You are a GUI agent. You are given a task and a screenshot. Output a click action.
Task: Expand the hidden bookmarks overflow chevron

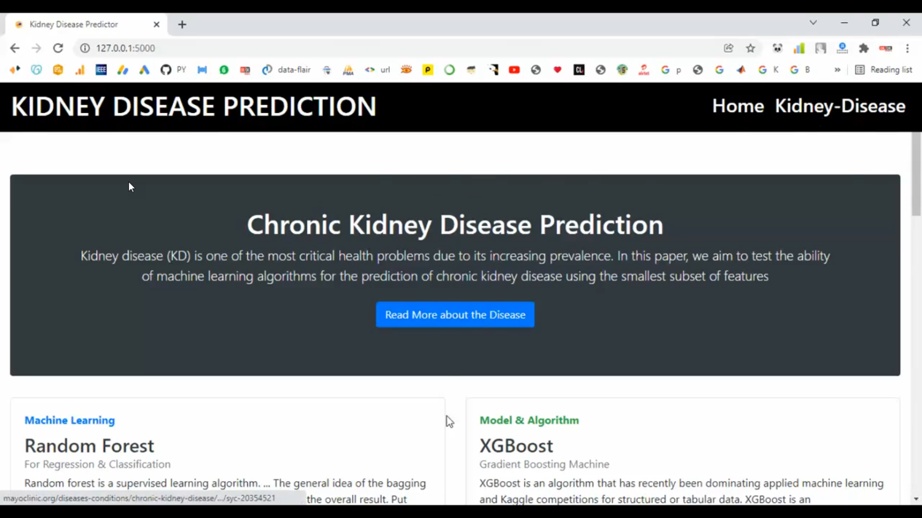click(x=837, y=70)
